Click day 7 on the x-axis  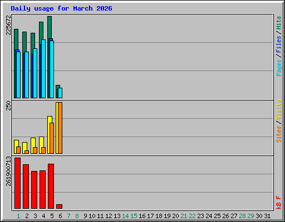pyautogui.click(x=68, y=216)
